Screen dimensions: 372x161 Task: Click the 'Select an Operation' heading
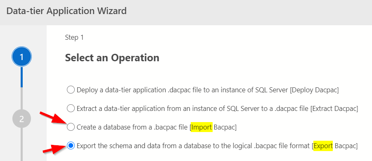coord(112,58)
